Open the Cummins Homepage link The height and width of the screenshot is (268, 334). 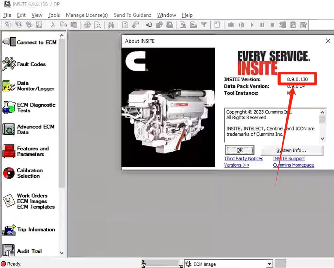click(x=293, y=165)
